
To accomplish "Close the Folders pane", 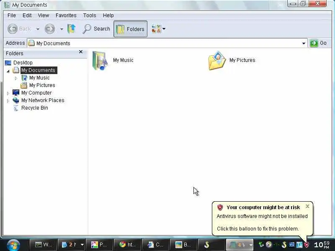I will pos(81,51).
